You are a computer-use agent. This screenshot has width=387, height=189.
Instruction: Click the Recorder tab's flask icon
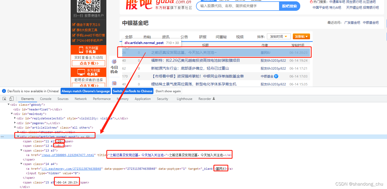coord(214,99)
